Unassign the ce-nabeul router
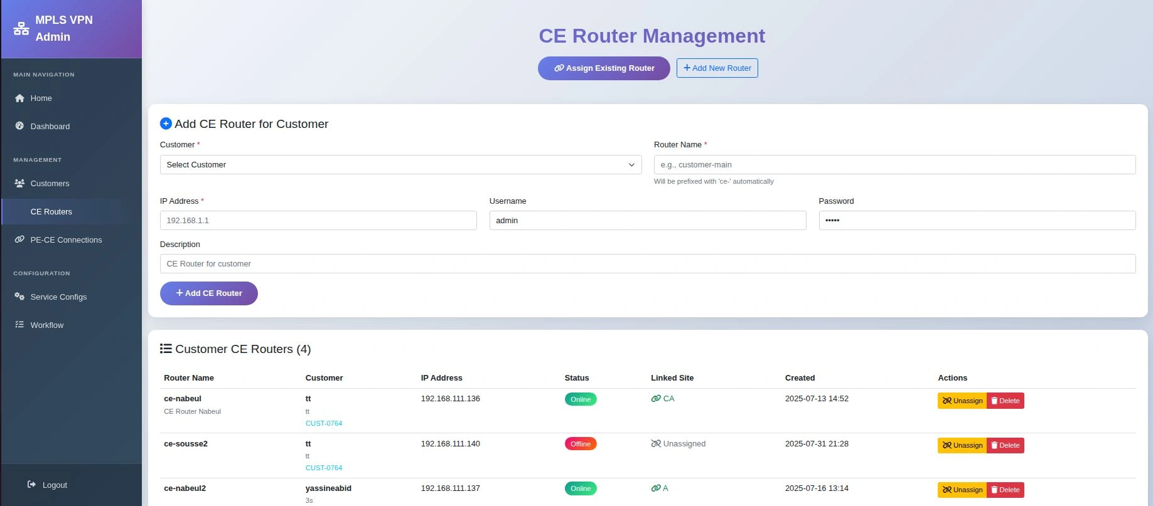This screenshot has width=1153, height=506. coord(962,401)
